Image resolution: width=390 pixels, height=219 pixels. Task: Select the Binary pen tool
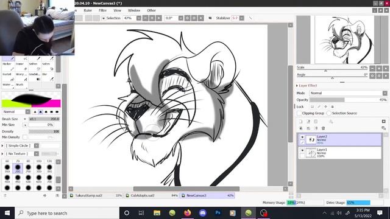tap(21, 77)
